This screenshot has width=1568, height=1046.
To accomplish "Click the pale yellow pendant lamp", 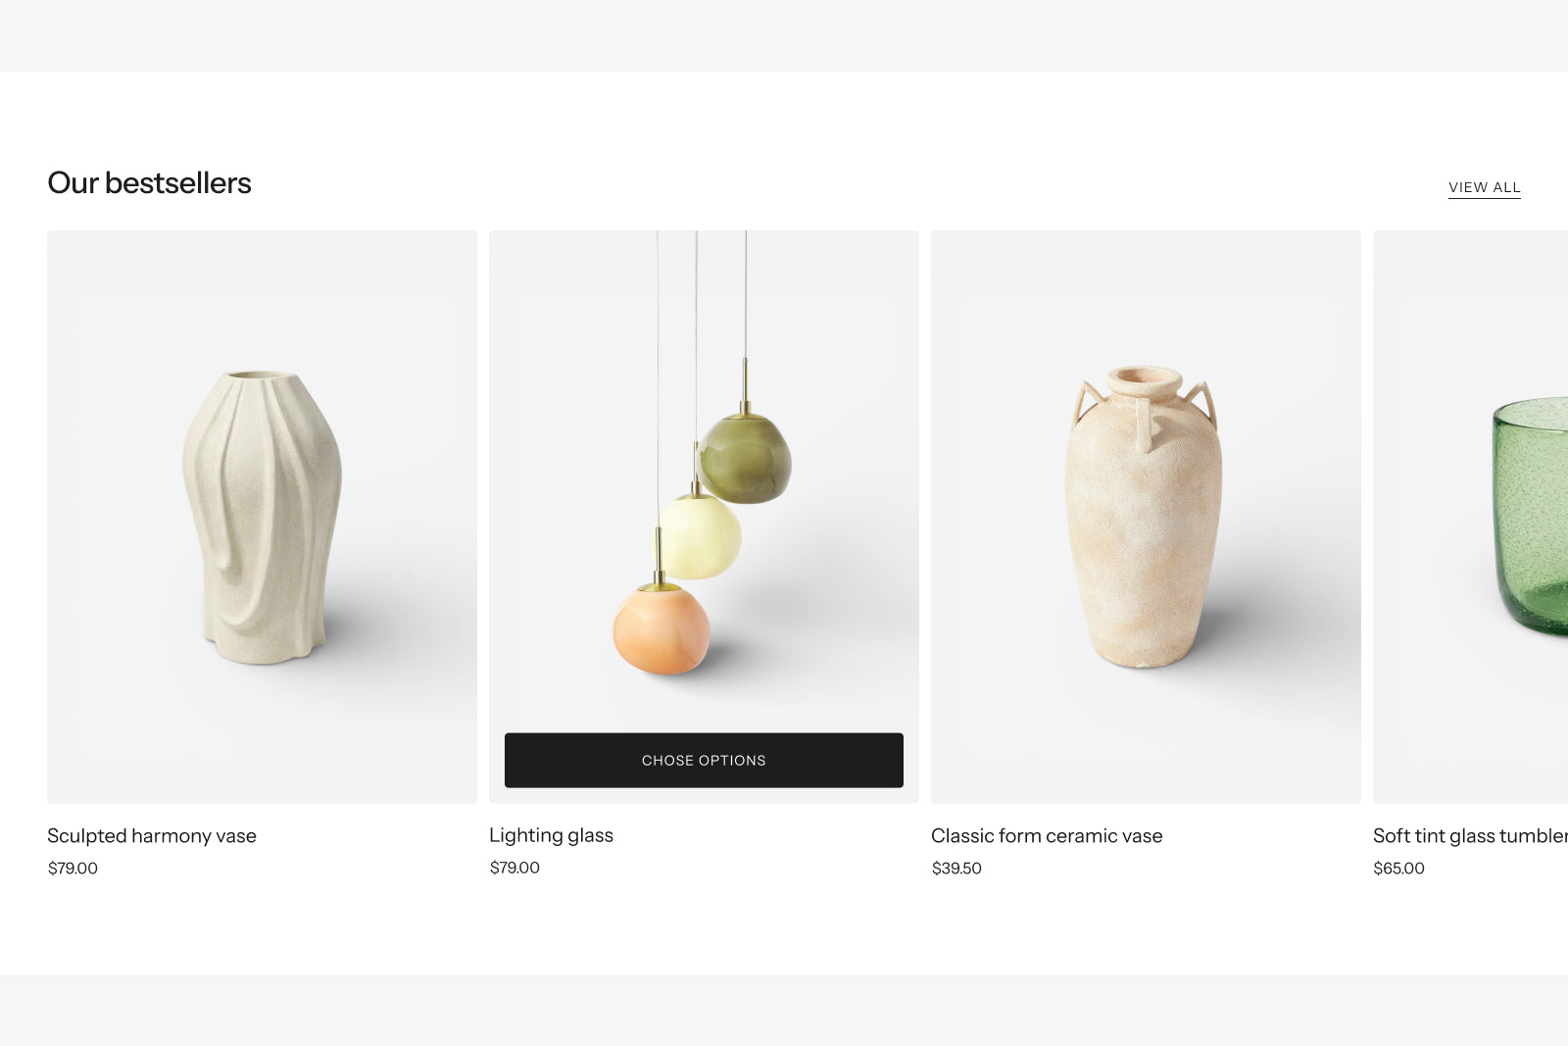I will [700, 536].
